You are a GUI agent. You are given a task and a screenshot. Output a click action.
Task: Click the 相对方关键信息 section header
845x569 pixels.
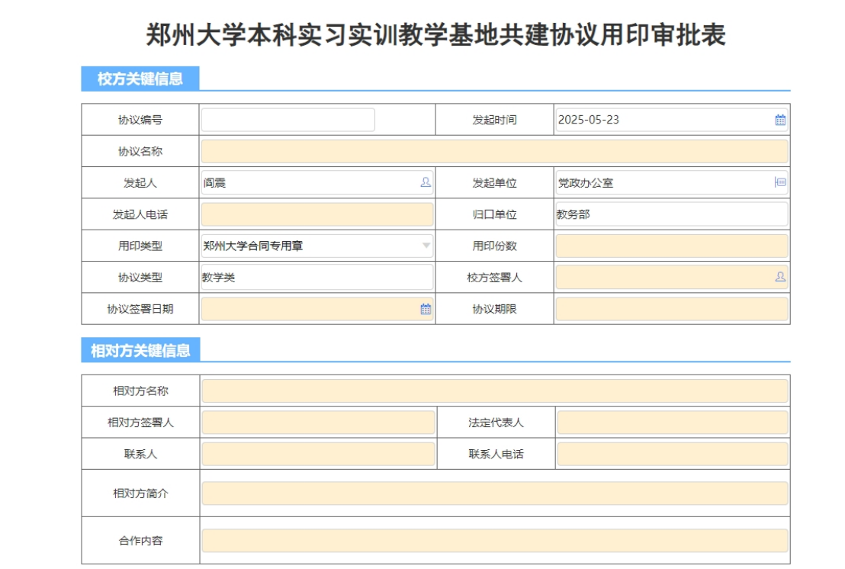coord(140,350)
